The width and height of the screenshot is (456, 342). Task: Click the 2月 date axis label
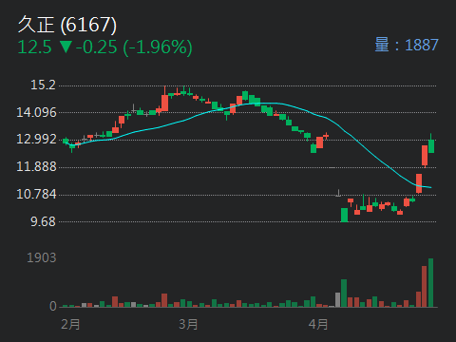point(70,325)
